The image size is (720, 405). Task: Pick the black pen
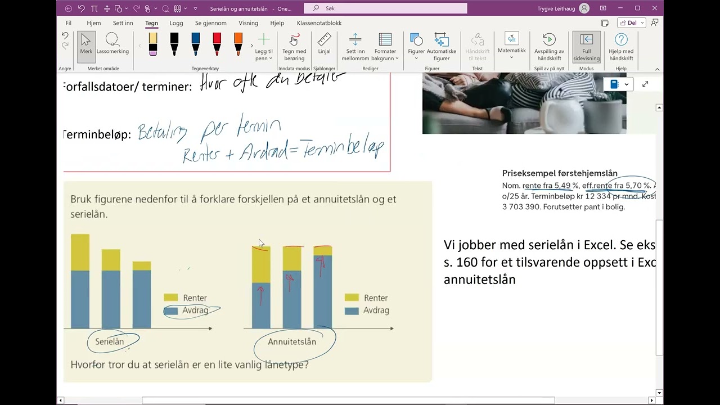click(174, 43)
